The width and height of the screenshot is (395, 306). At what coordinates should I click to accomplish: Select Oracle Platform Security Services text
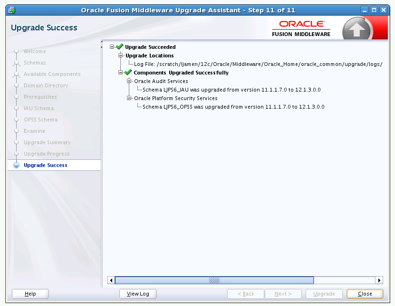pos(175,98)
